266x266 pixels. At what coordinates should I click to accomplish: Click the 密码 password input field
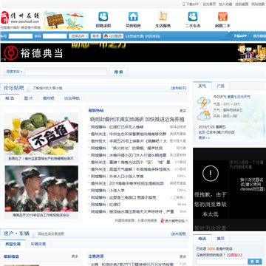[55, 36]
